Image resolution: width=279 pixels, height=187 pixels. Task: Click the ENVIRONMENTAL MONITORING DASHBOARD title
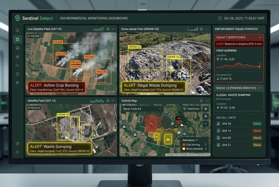click(94, 18)
